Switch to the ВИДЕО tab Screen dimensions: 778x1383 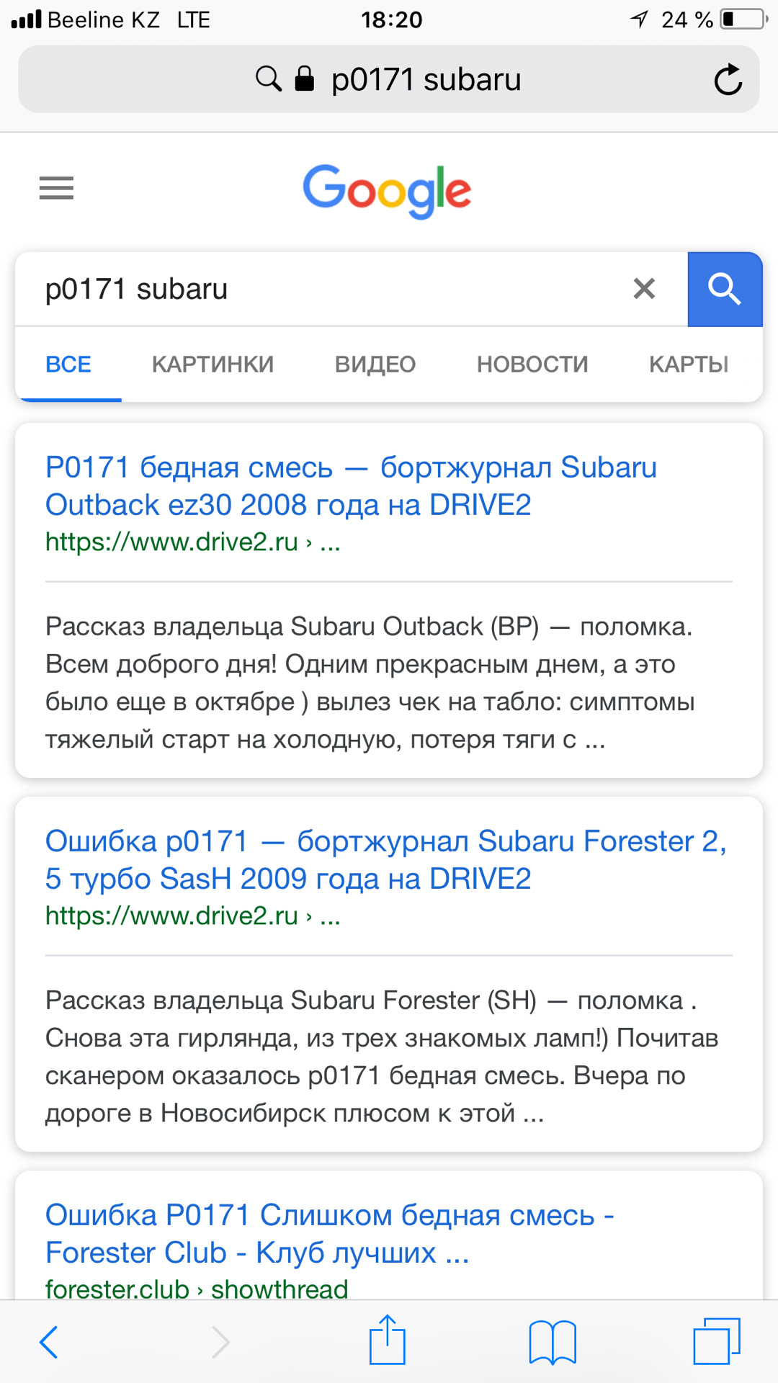(375, 364)
